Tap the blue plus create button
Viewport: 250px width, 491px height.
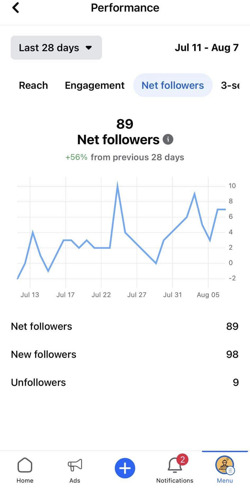125,468
